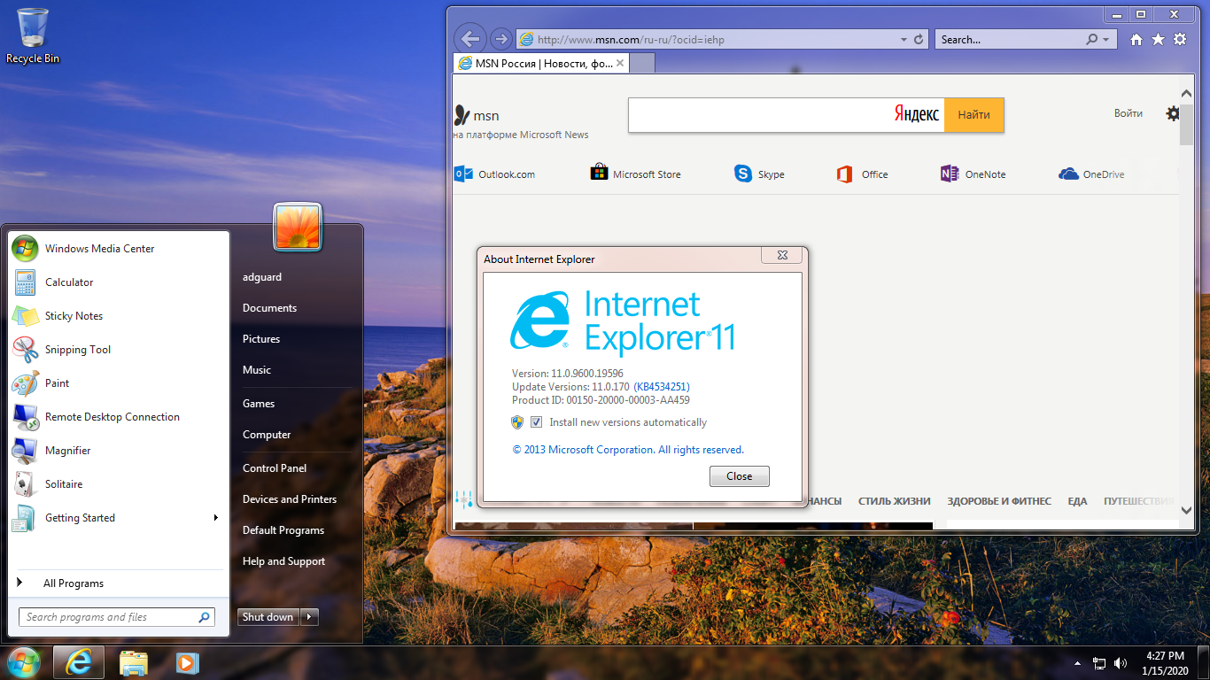Image resolution: width=1210 pixels, height=680 pixels.
Task: Click the IE Search box
Action: click(1010, 40)
